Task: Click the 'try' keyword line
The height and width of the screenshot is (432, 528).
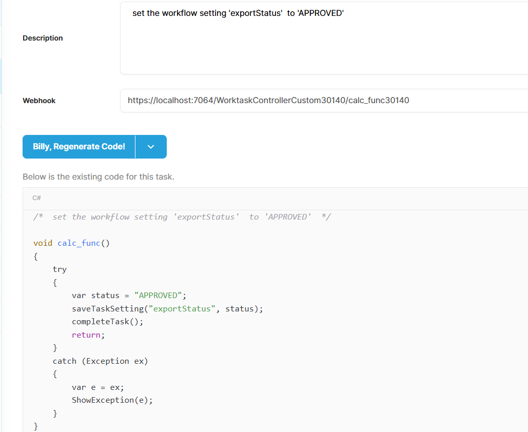Action: 60,269
